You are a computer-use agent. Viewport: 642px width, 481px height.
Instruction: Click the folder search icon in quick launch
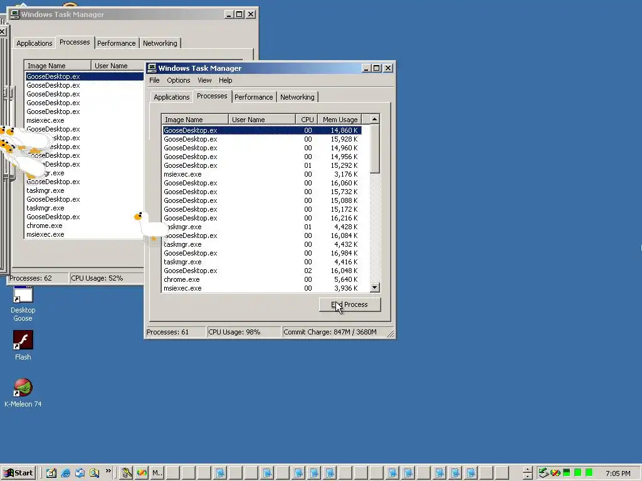tap(94, 473)
